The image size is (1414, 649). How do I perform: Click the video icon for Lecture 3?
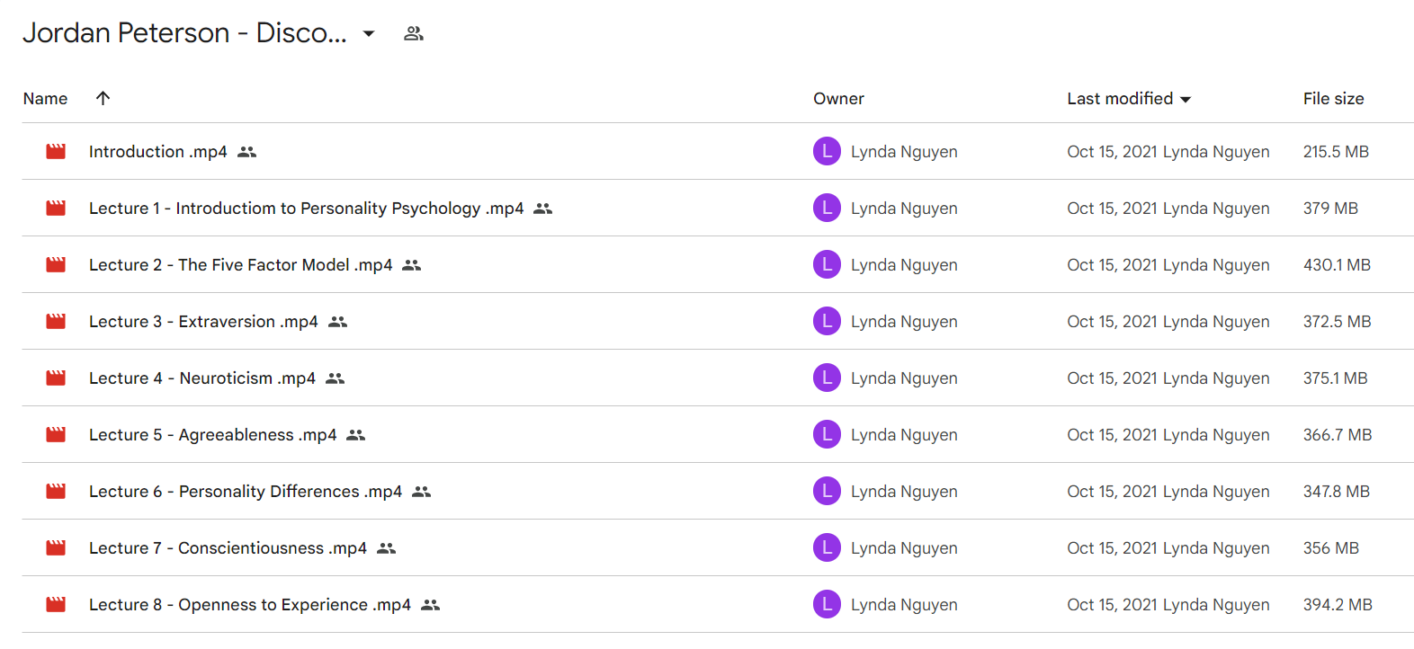[56, 321]
